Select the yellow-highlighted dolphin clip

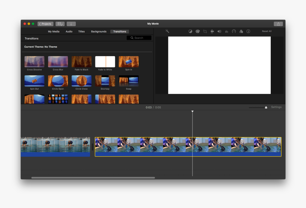[x=188, y=147]
